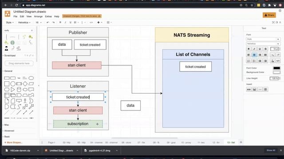Open the Extras menu
Image resolution: width=284 pixels, height=159 pixels.
click(48, 16)
